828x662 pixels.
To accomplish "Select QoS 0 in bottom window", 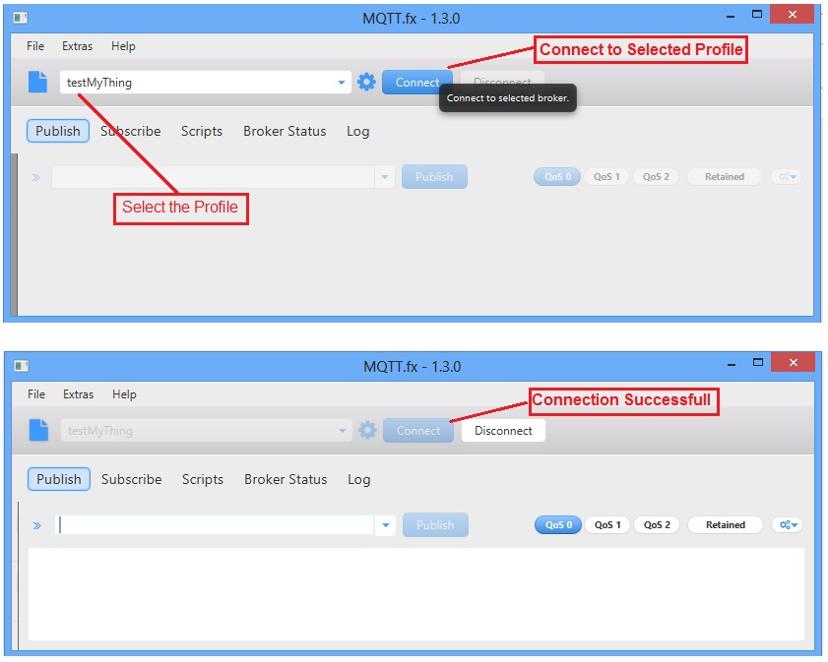I will point(558,525).
